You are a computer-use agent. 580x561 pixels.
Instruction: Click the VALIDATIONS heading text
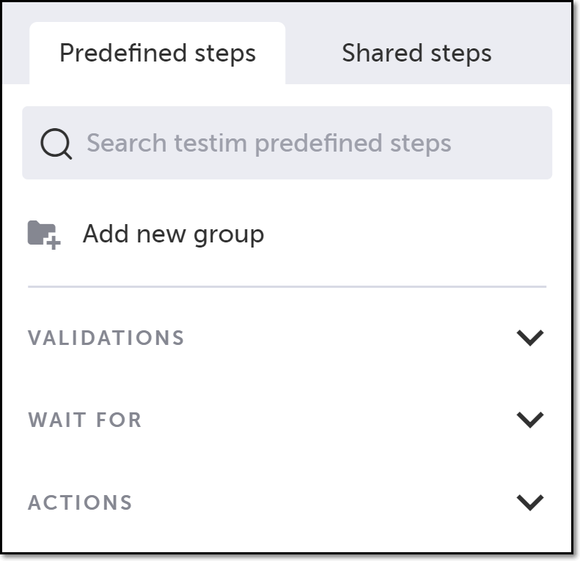[x=106, y=338]
